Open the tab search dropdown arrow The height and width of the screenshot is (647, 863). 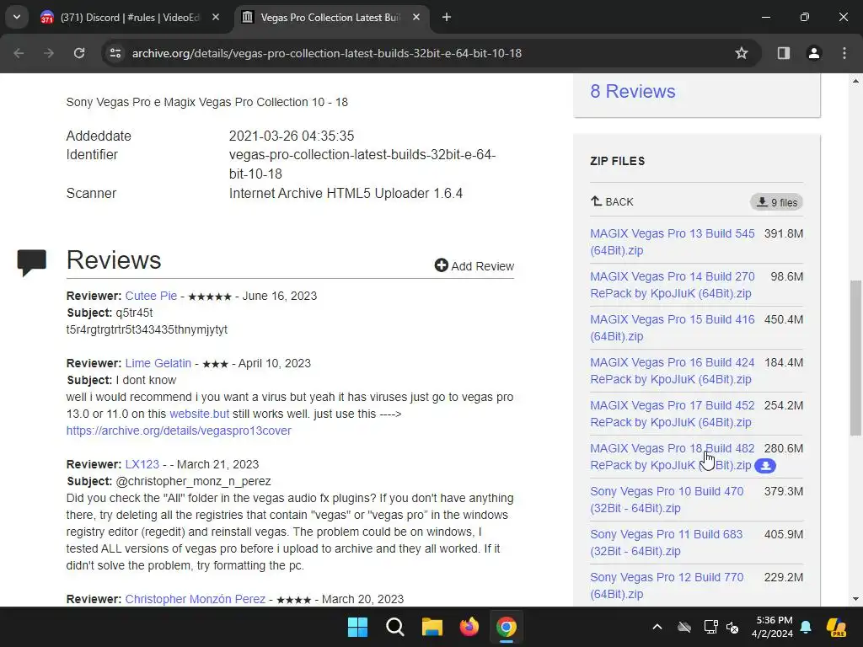17,17
